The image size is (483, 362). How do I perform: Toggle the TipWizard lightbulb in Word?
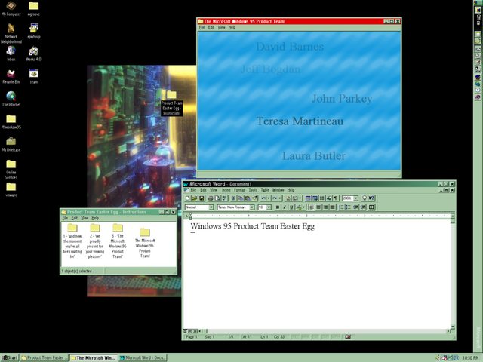[365, 198]
